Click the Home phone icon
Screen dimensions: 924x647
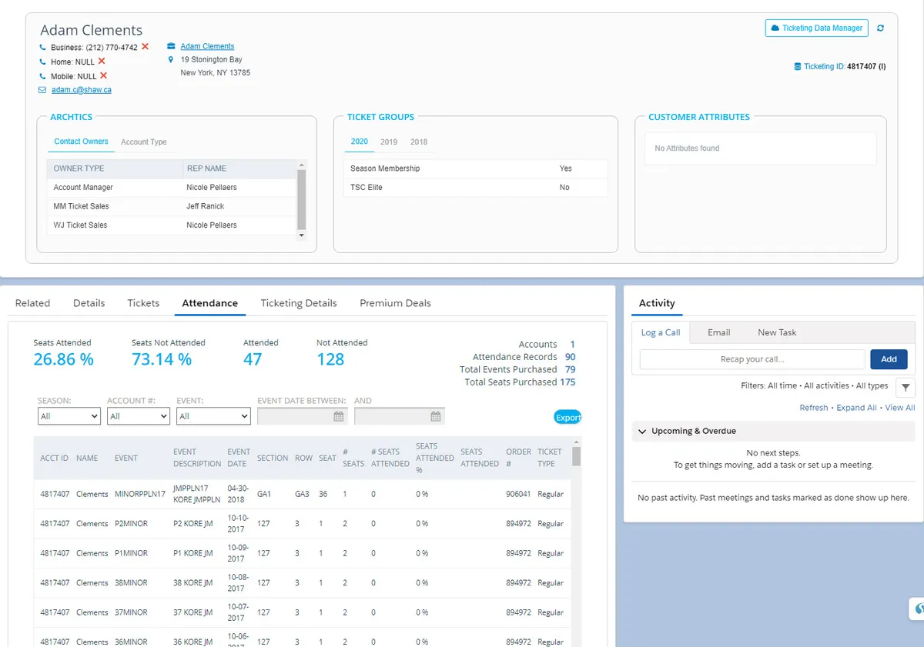point(42,62)
